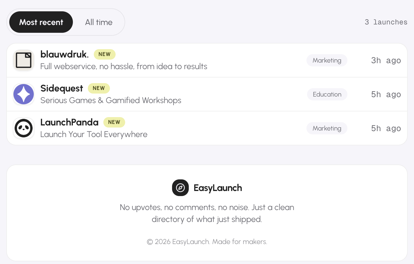Click the 3h ago timestamp
Image resolution: width=414 pixels, height=264 pixels.
pyautogui.click(x=386, y=60)
